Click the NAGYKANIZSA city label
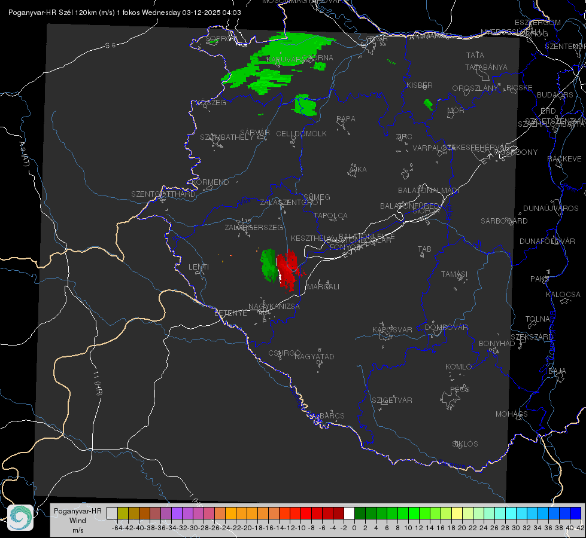Viewport: 586px width, 538px height. click(274, 307)
